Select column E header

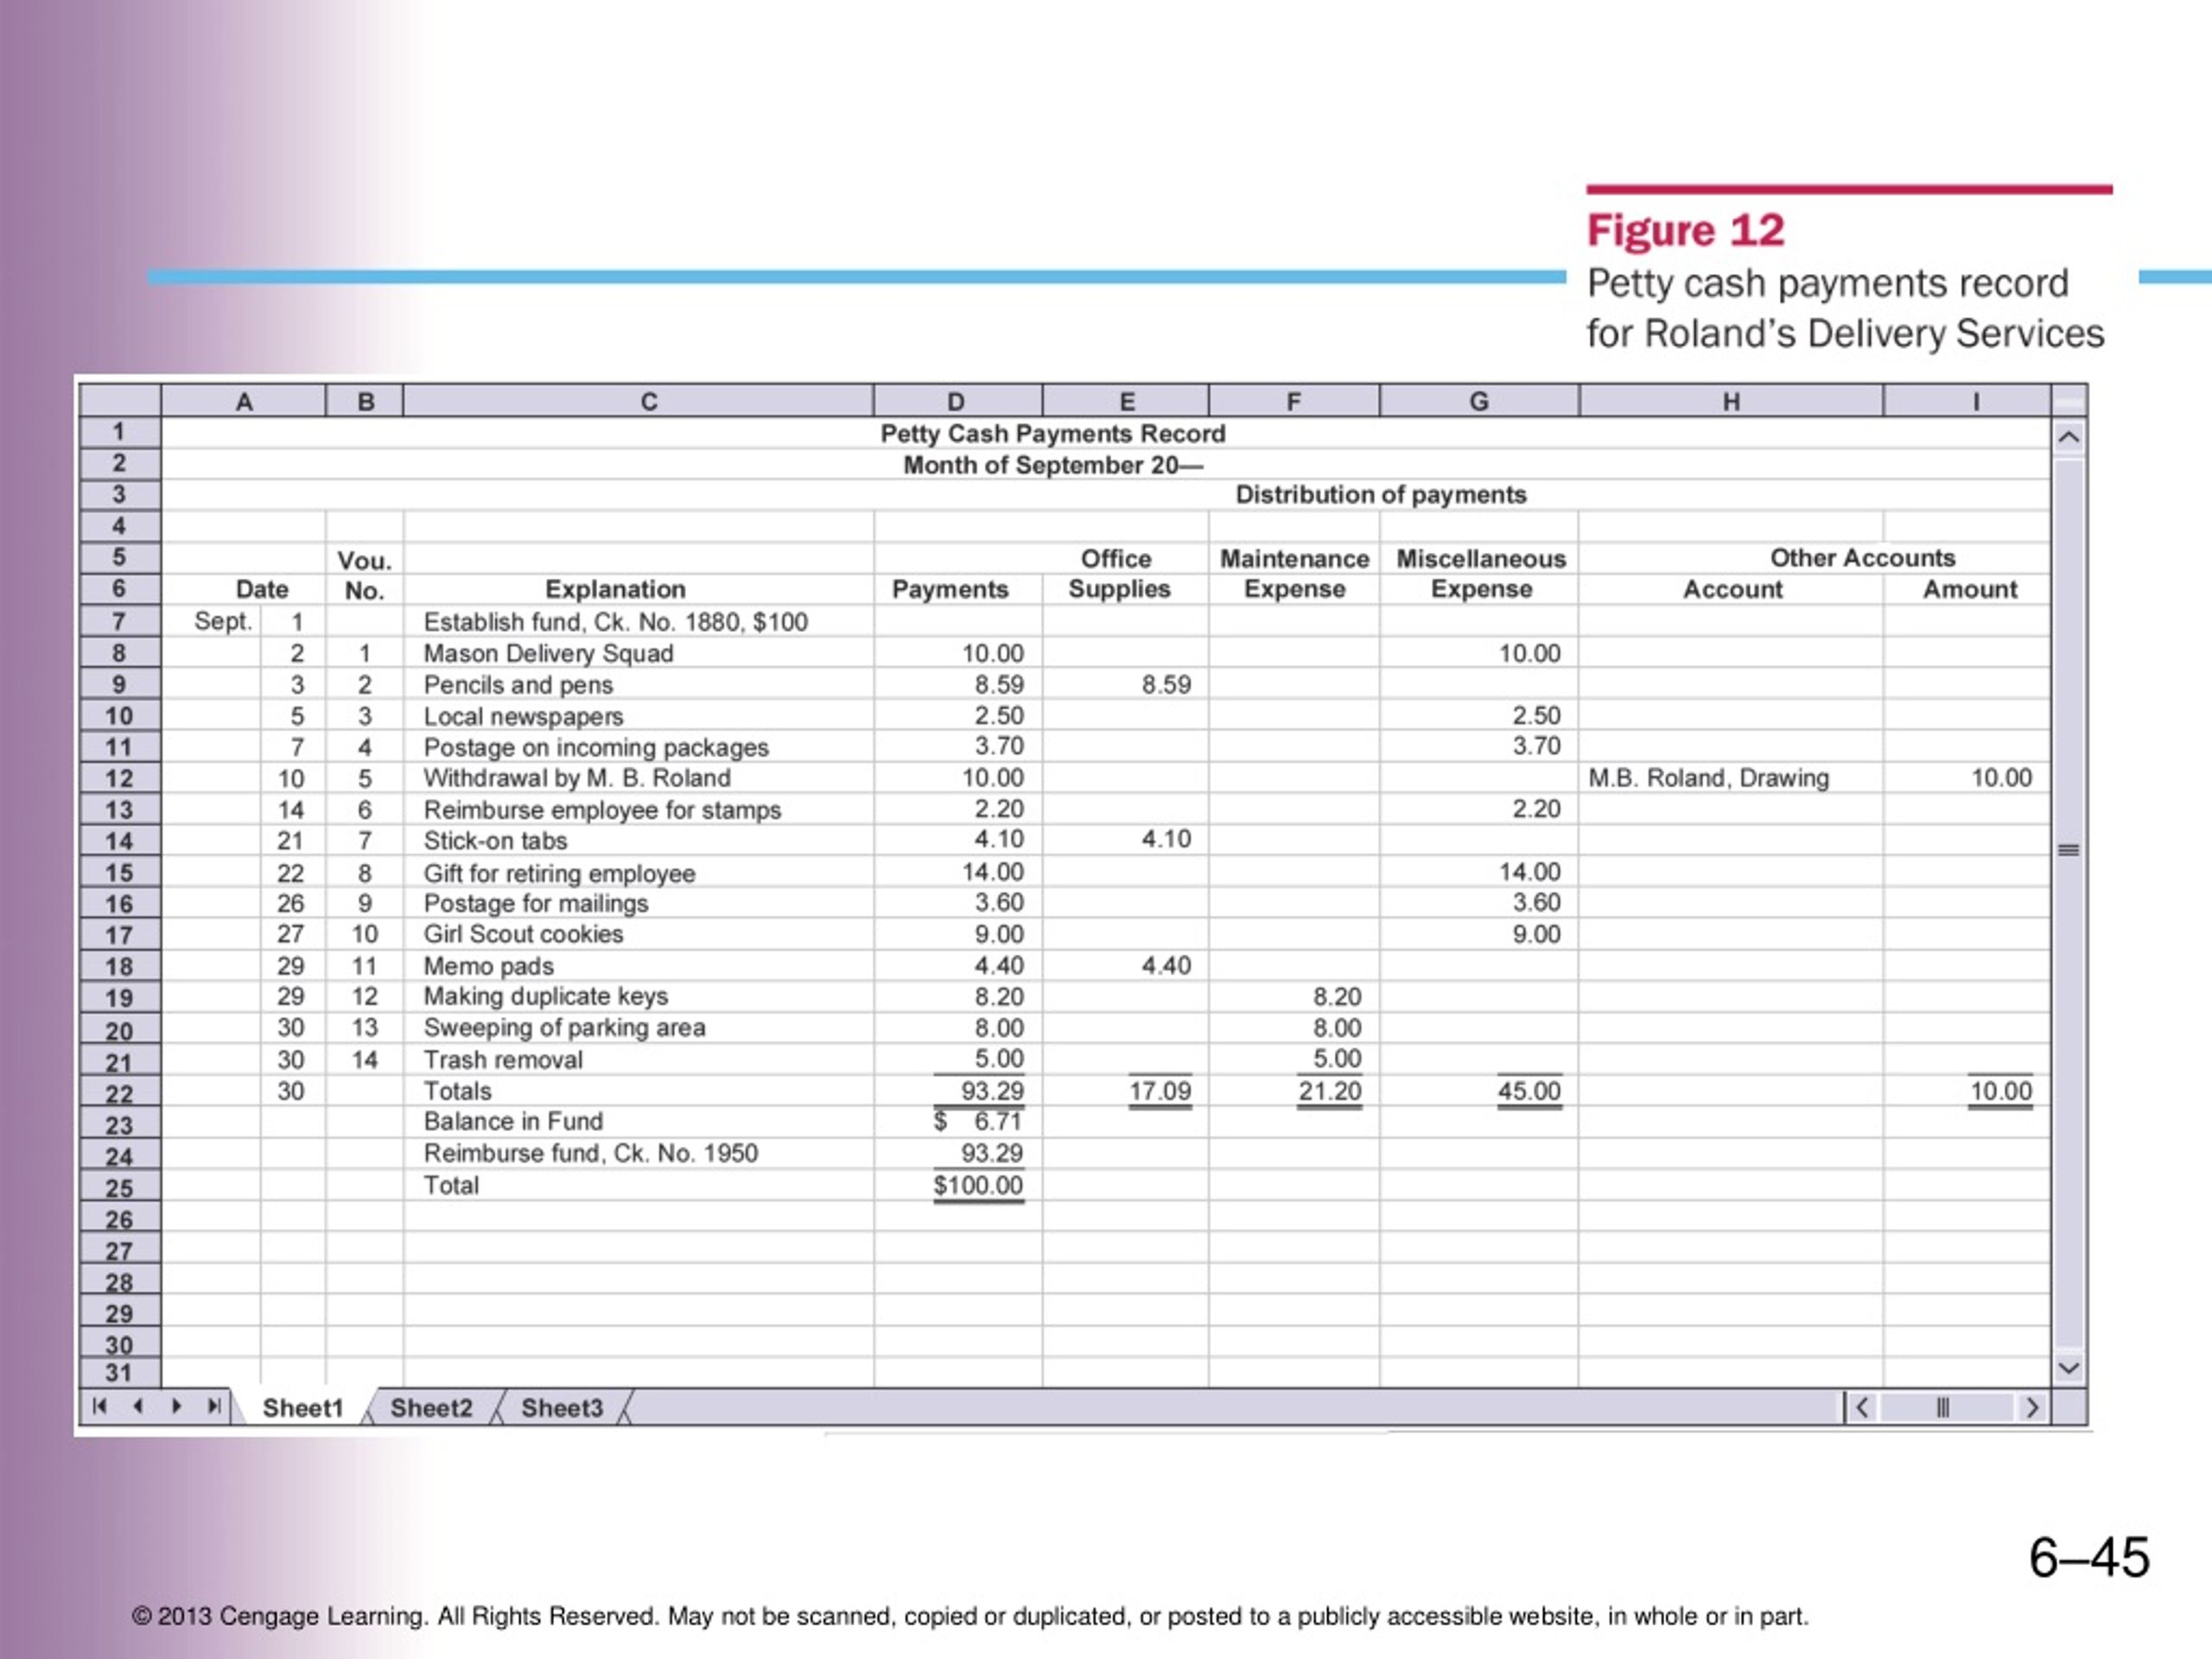click(1126, 401)
